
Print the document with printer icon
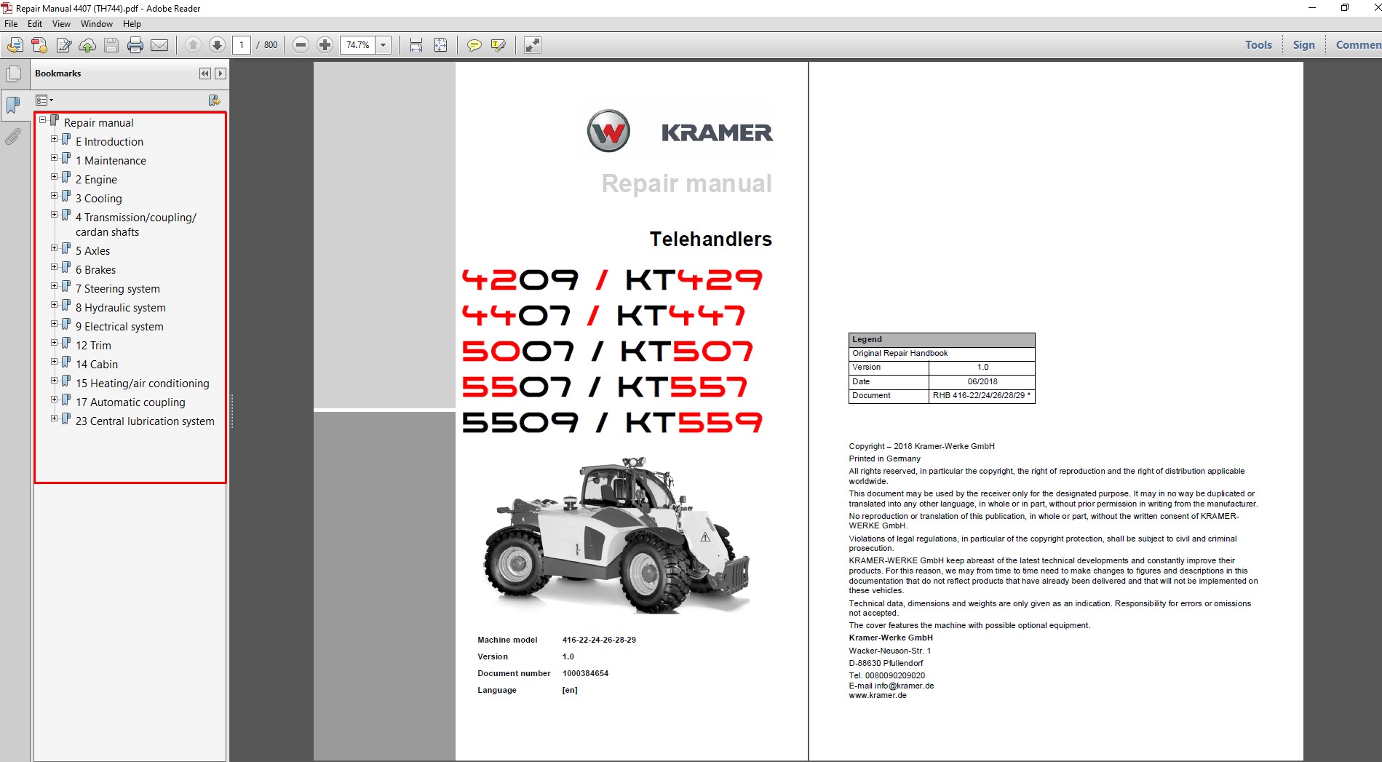pyautogui.click(x=135, y=45)
